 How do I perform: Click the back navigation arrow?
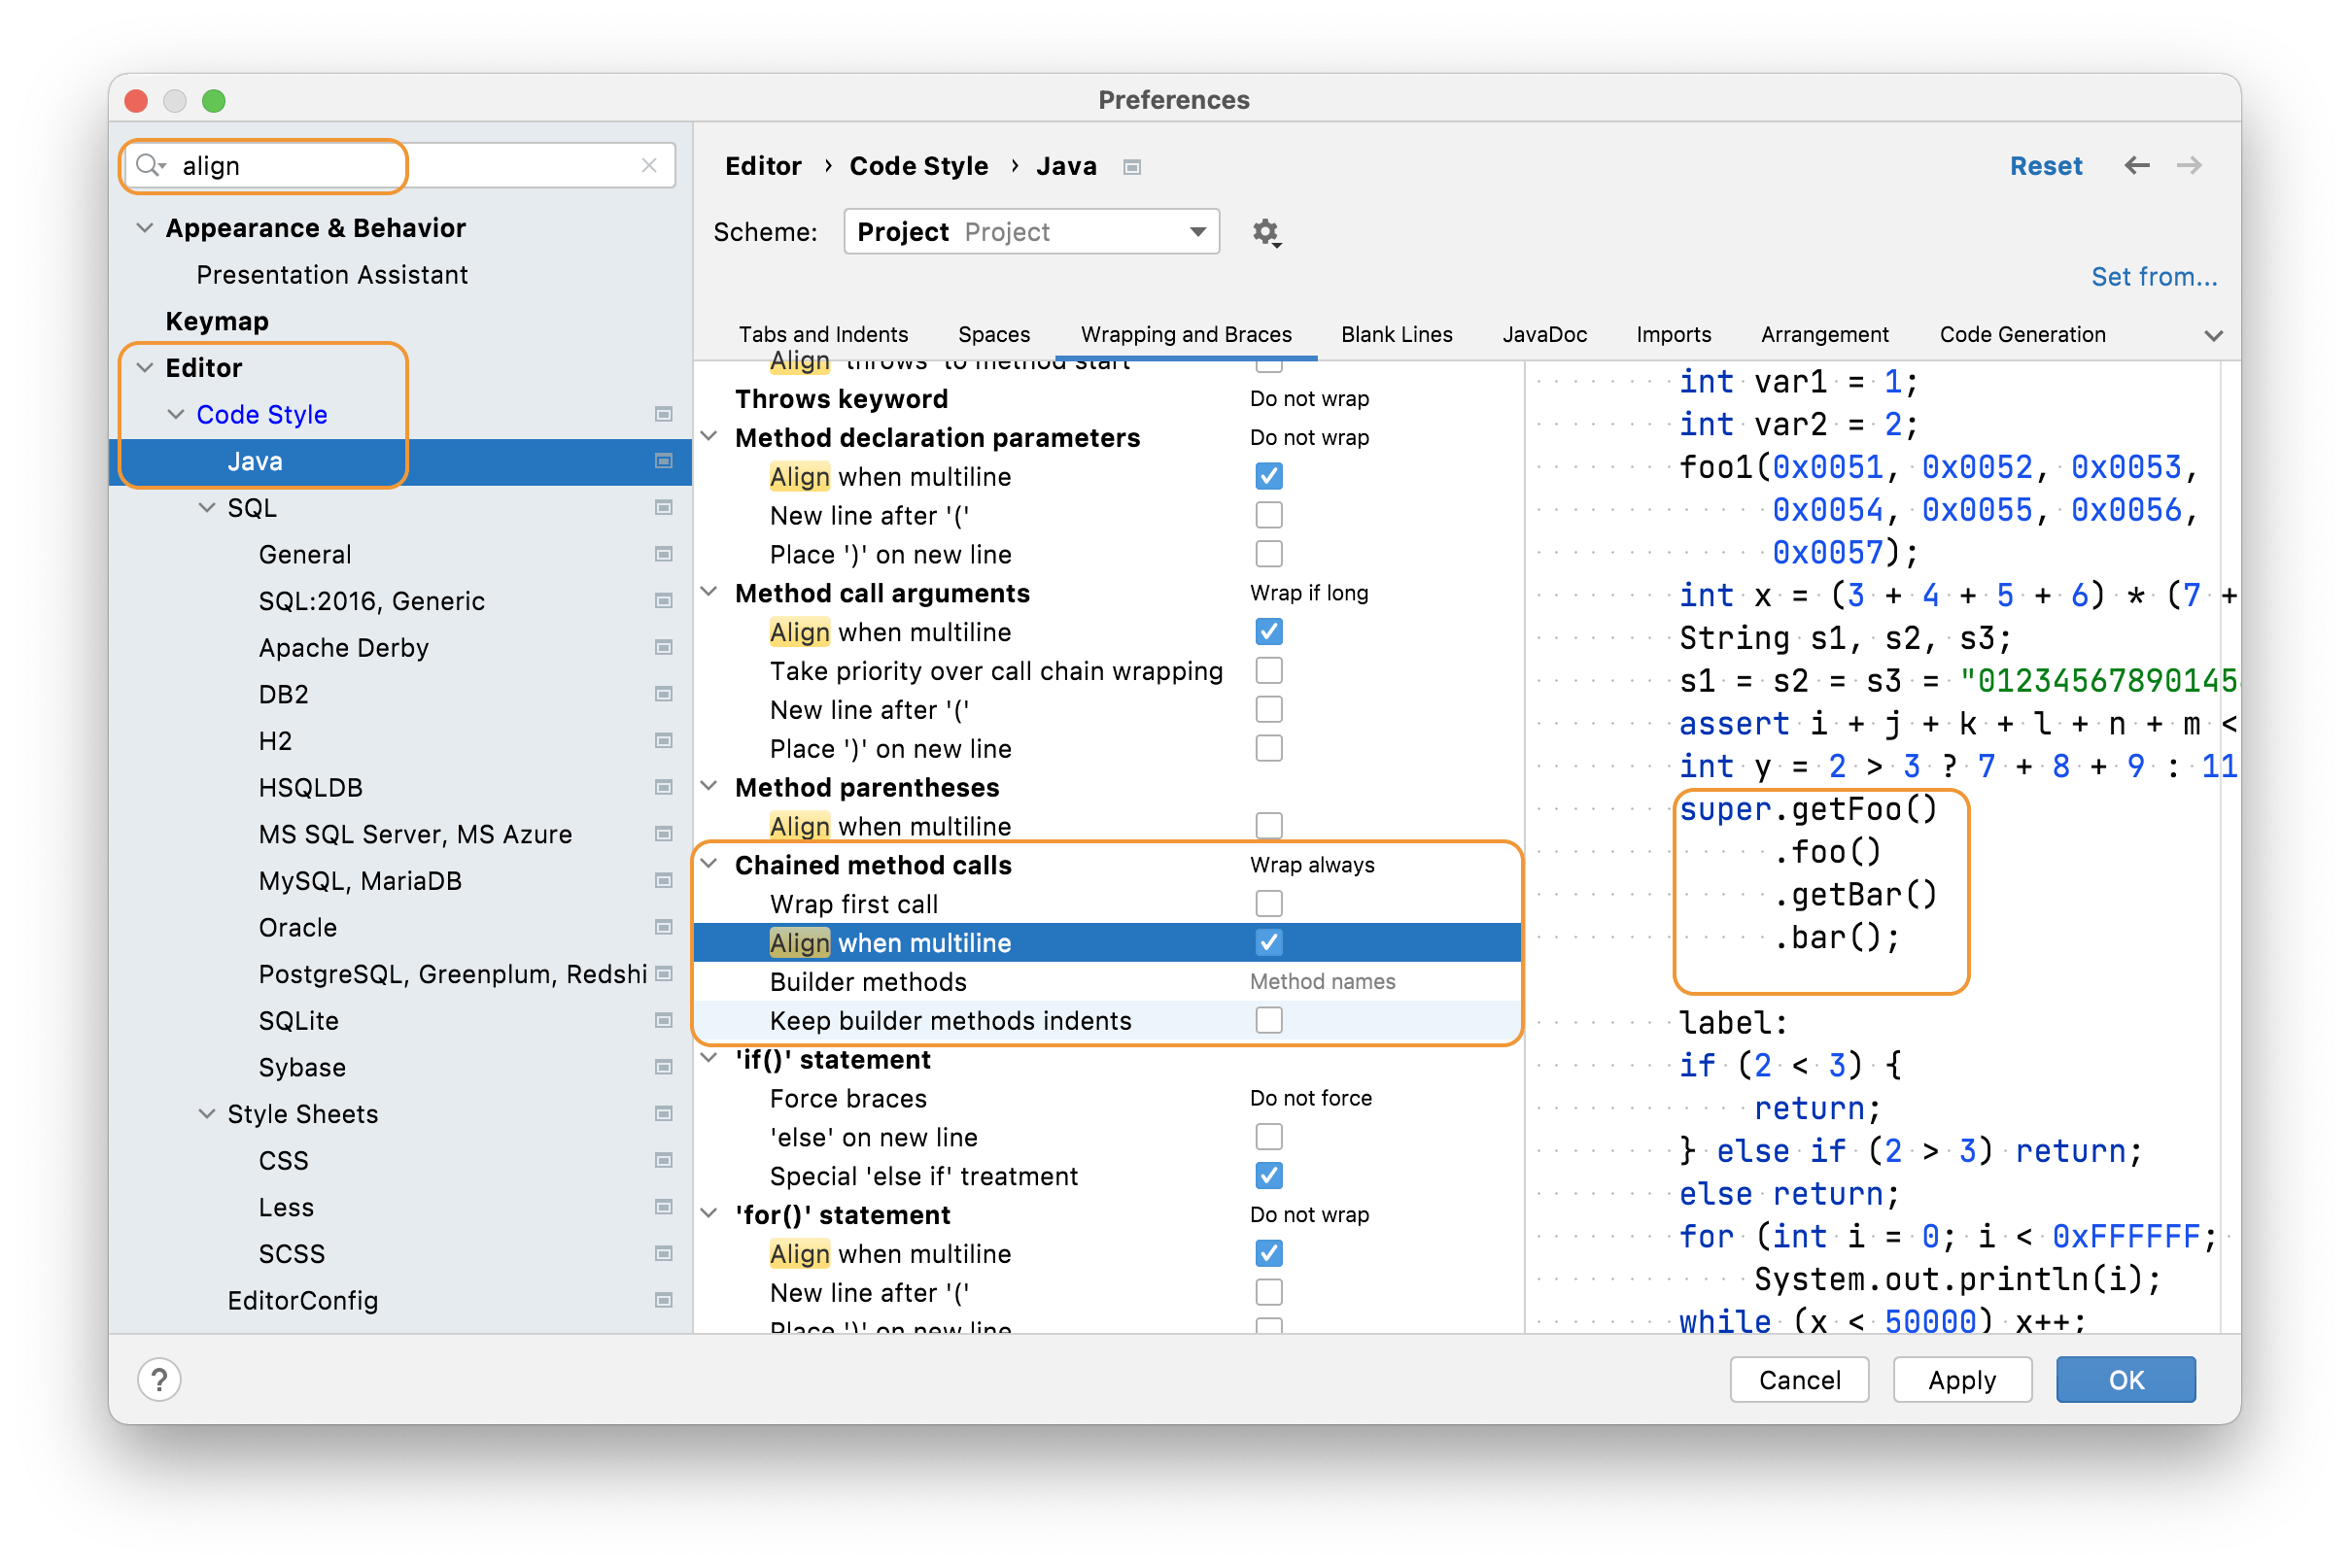point(2136,165)
